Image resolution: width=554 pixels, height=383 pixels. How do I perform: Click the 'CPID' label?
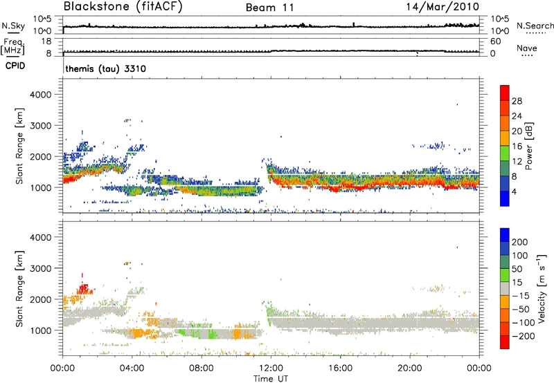click(x=15, y=66)
